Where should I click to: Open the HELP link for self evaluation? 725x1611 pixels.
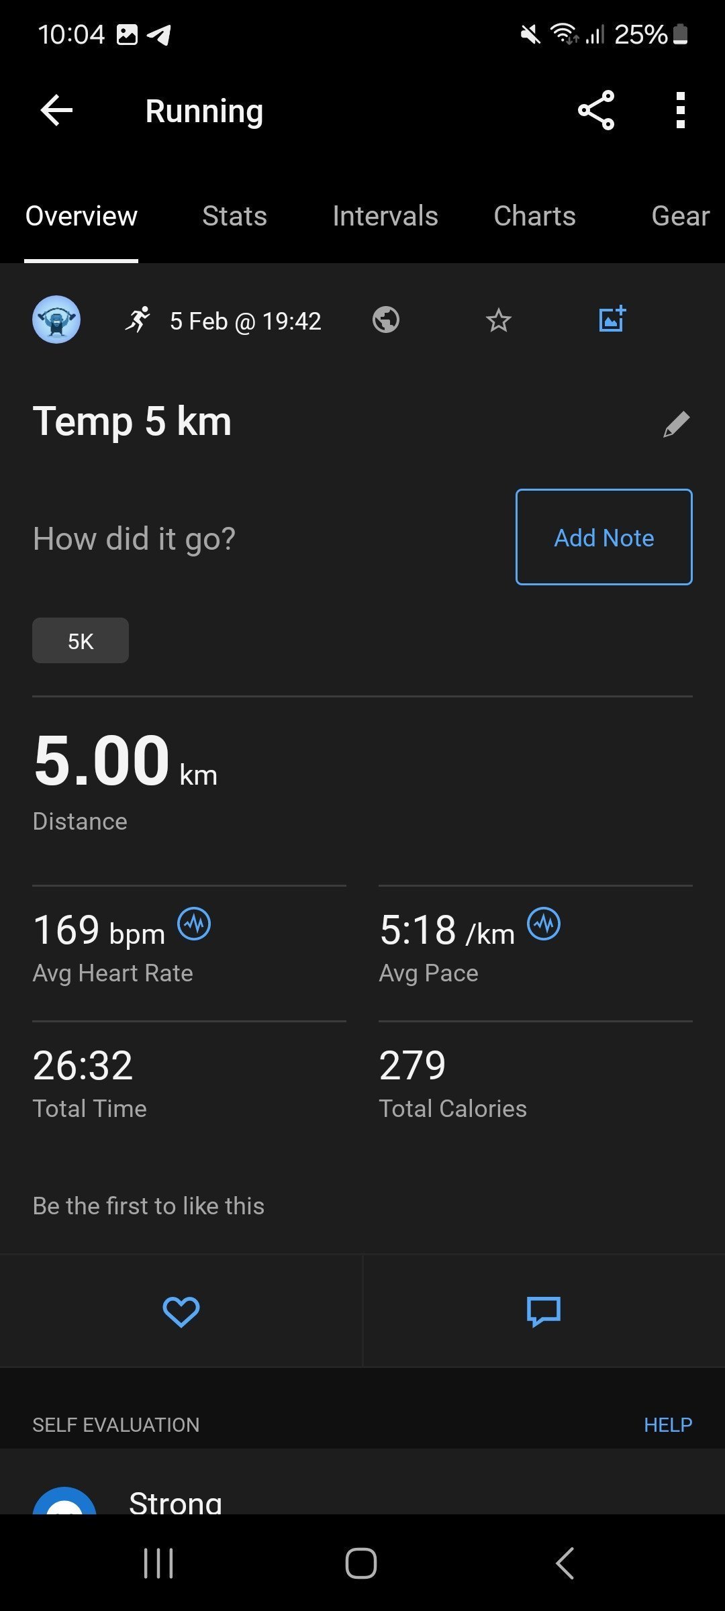(668, 1424)
